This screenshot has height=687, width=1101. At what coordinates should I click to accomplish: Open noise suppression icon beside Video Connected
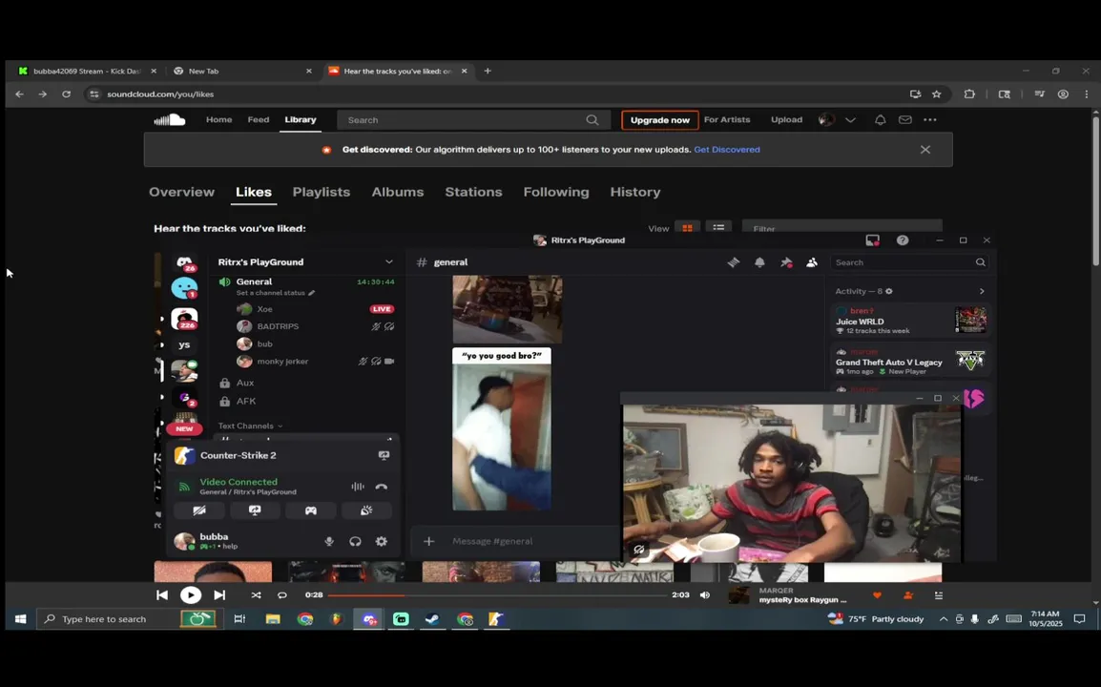[358, 486]
